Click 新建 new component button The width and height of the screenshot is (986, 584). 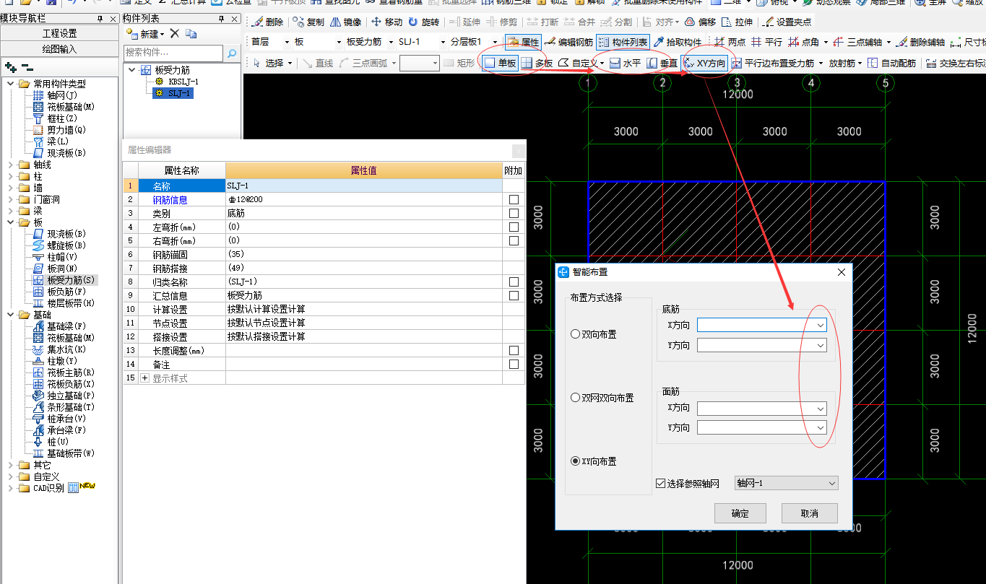[x=146, y=34]
